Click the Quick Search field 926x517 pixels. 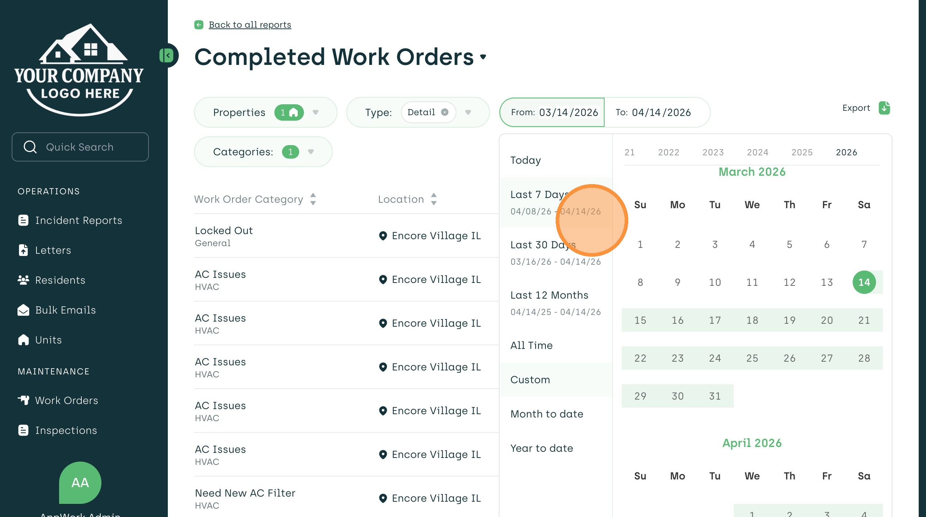tap(80, 147)
